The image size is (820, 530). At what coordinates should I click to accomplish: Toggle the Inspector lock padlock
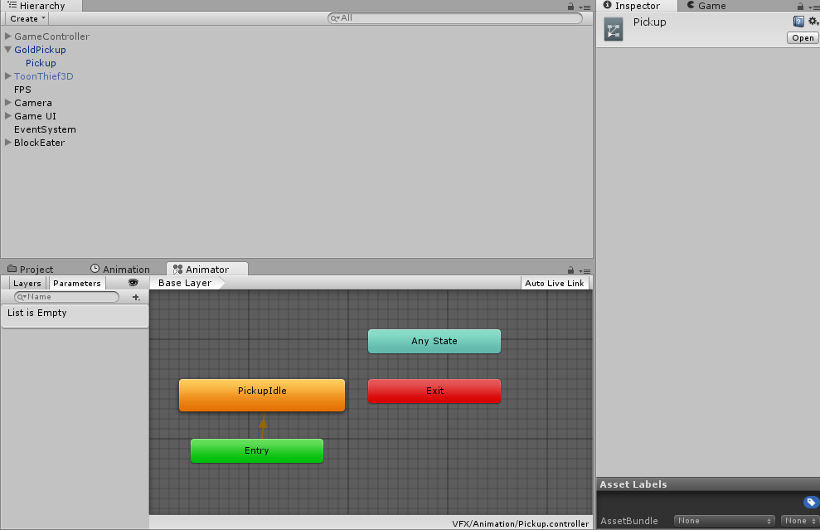800,6
